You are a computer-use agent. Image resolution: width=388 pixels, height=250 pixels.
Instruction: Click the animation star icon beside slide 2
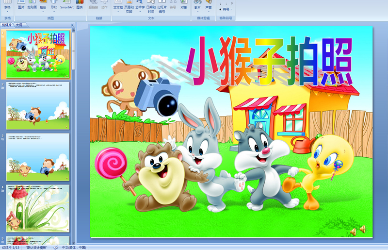[x=3, y=88]
